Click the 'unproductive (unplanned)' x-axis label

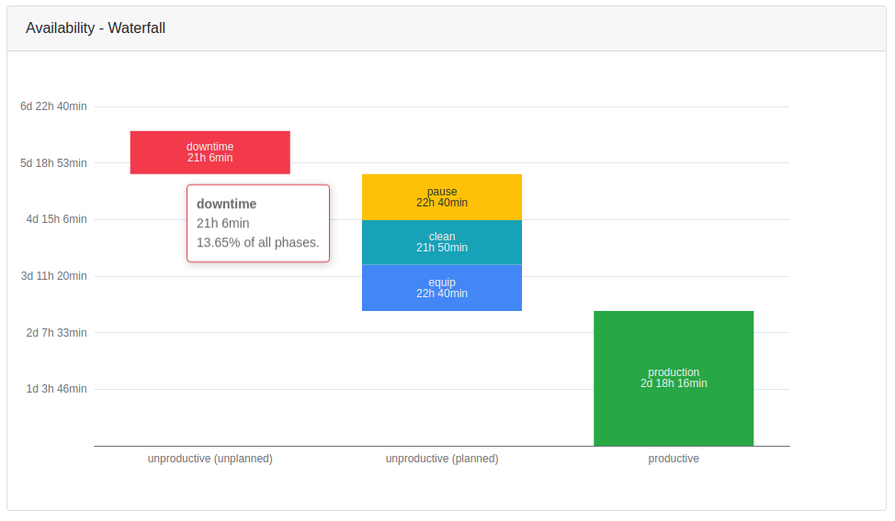pyautogui.click(x=210, y=459)
